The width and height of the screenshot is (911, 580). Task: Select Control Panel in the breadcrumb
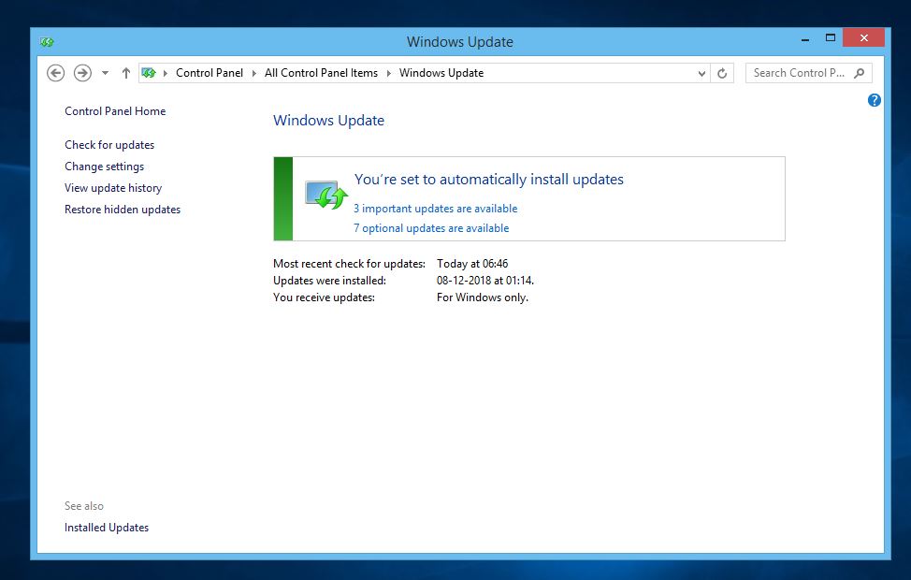point(210,73)
